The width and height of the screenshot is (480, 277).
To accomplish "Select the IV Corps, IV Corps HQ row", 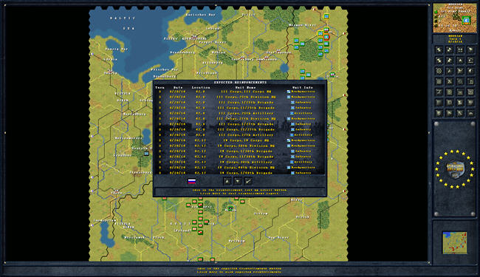I will click(240, 140).
